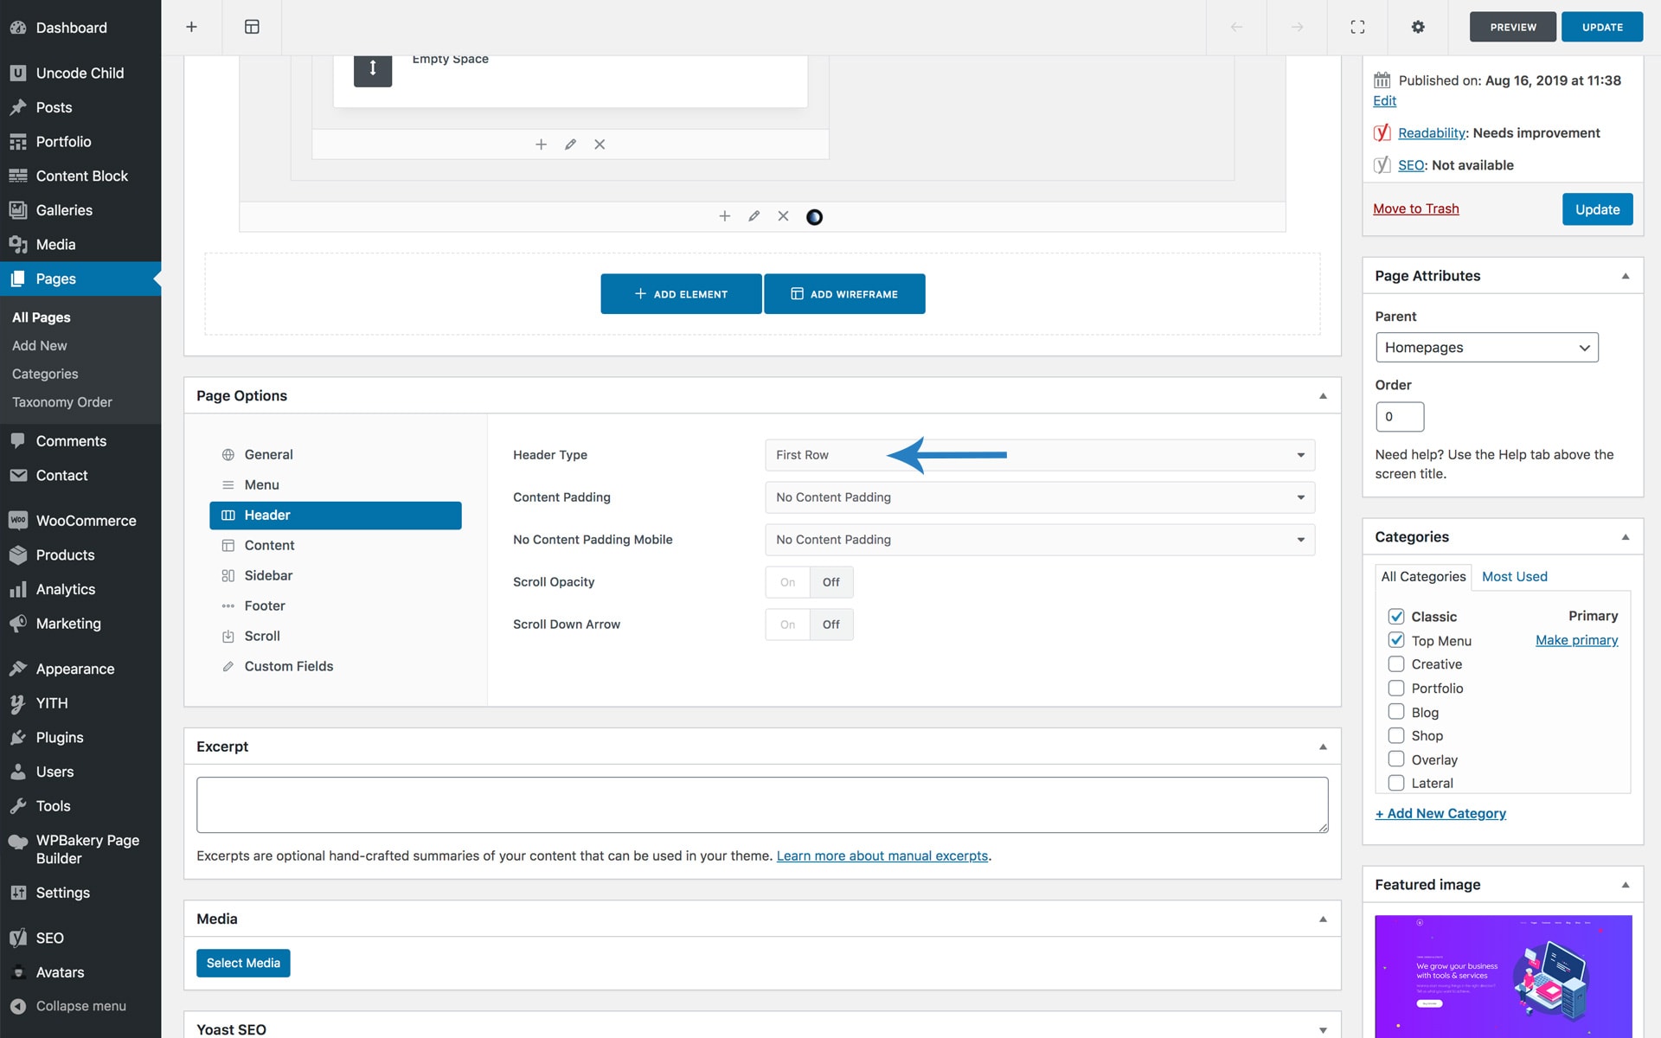The height and width of the screenshot is (1038, 1661).
Task: Click the featured image thumbnail
Action: pos(1503,976)
